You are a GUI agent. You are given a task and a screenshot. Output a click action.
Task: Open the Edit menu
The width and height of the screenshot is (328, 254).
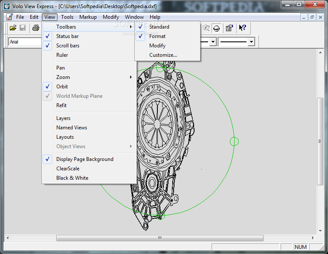34,17
